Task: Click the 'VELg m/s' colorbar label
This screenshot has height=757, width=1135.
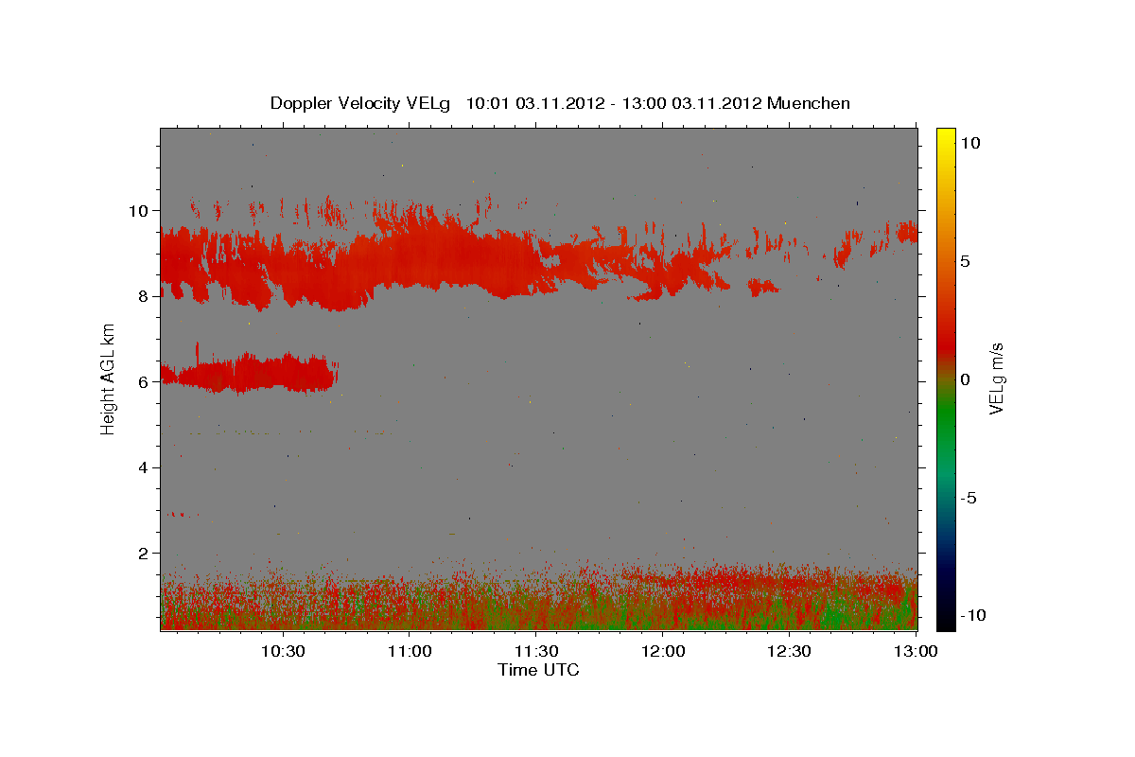Action: (x=996, y=378)
